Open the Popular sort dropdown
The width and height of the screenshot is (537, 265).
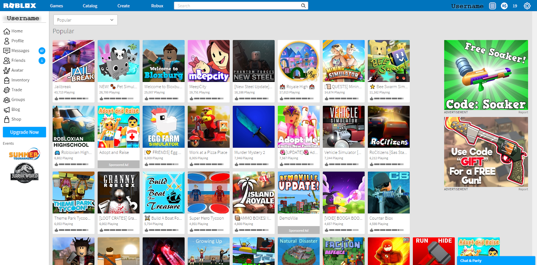[x=86, y=20]
